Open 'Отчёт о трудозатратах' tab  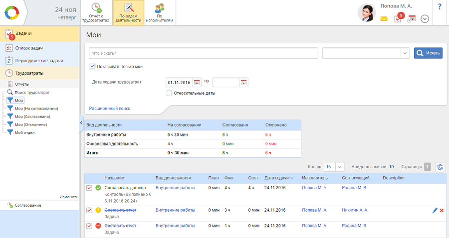[x=95, y=13]
